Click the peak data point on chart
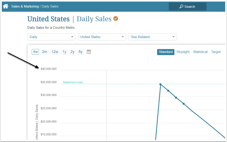 160,84
